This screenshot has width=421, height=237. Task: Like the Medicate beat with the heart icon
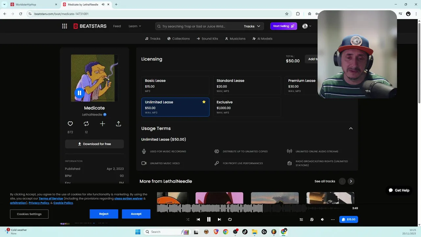click(70, 124)
